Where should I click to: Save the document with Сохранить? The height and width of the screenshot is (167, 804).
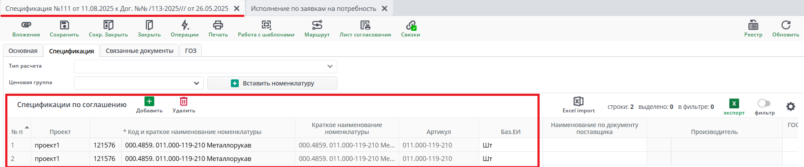(64, 29)
